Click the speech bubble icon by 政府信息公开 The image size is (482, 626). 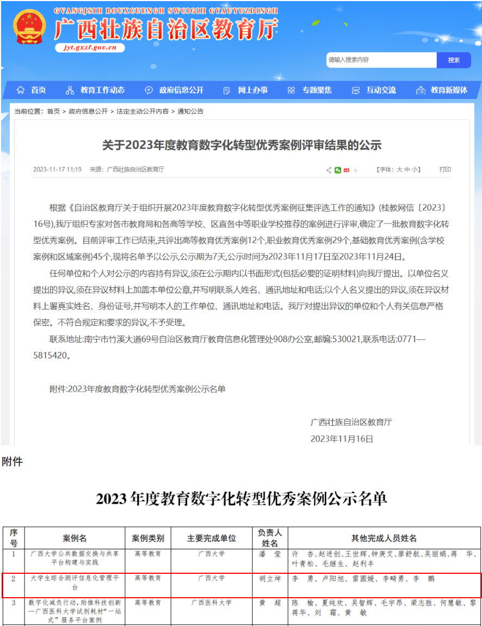click(149, 90)
